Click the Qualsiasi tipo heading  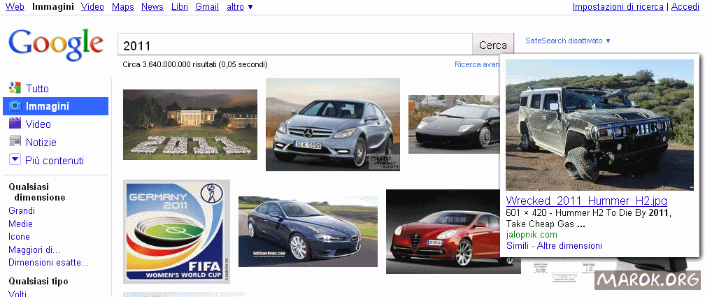[38, 281]
